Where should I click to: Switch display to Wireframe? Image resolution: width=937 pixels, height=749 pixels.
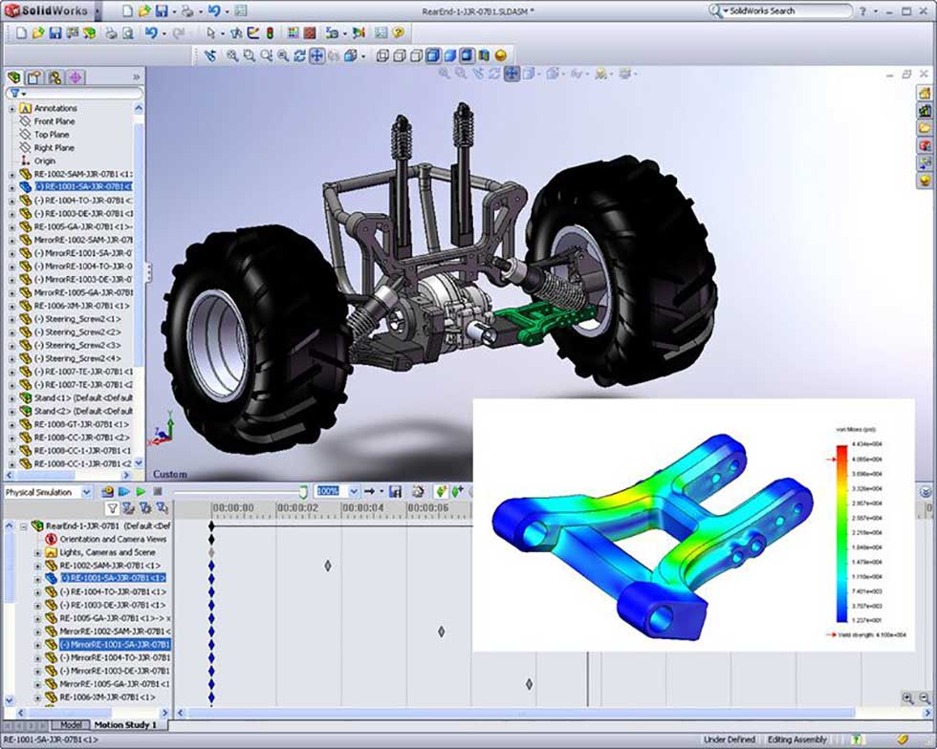[382, 55]
